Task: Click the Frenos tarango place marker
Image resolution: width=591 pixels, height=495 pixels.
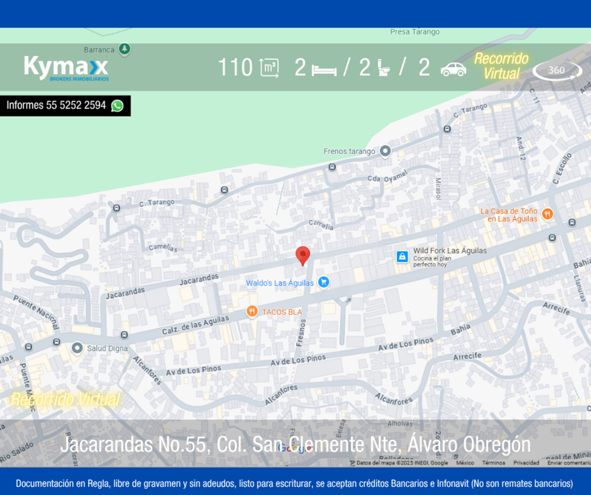Action: click(385, 151)
